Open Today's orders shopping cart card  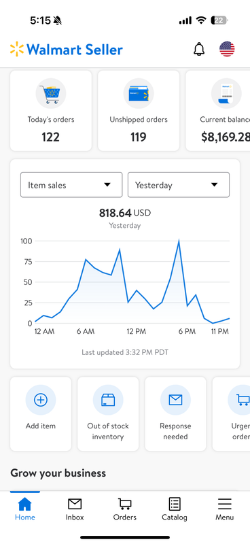click(x=51, y=111)
